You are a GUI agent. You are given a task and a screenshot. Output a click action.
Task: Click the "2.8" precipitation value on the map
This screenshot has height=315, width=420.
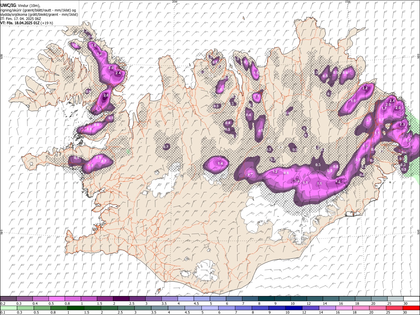(106, 95)
